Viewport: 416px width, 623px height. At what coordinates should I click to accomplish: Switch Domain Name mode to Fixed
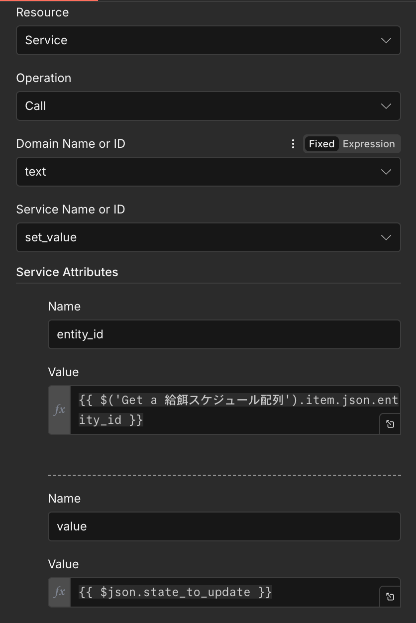coord(321,144)
